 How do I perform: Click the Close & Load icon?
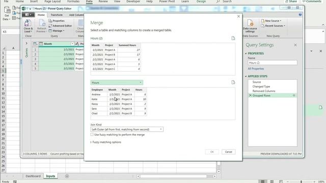pyautogui.click(x=28, y=23)
